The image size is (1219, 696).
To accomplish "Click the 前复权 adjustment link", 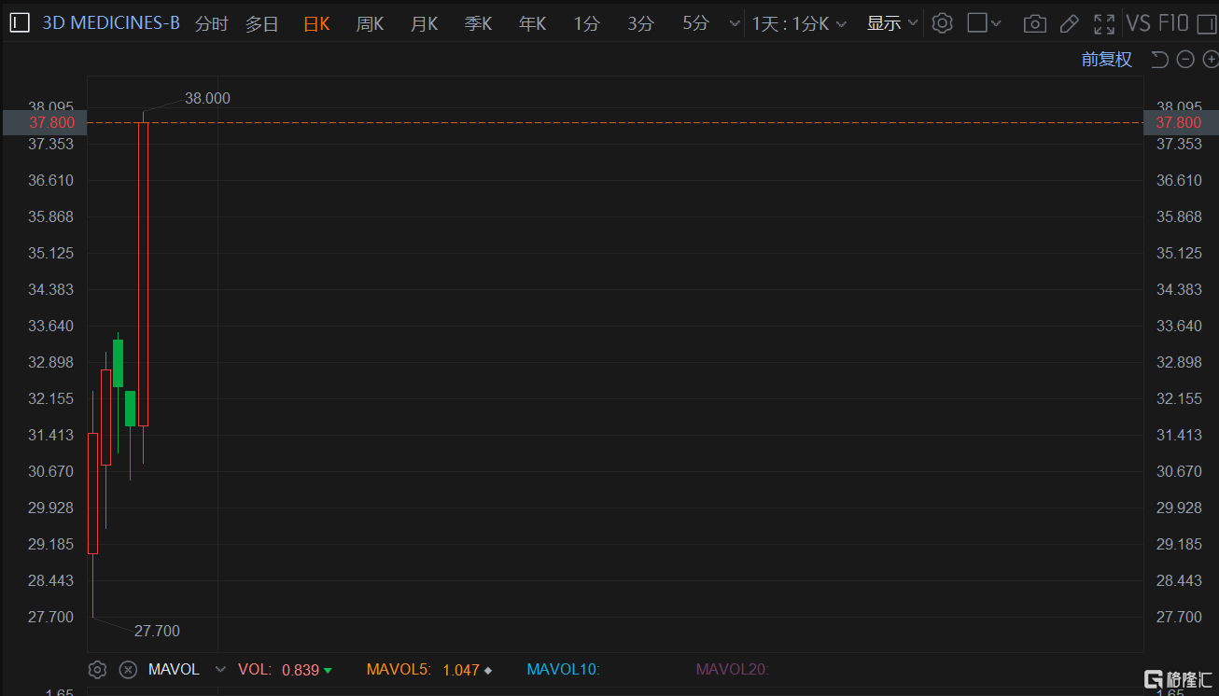I will coord(1107,60).
